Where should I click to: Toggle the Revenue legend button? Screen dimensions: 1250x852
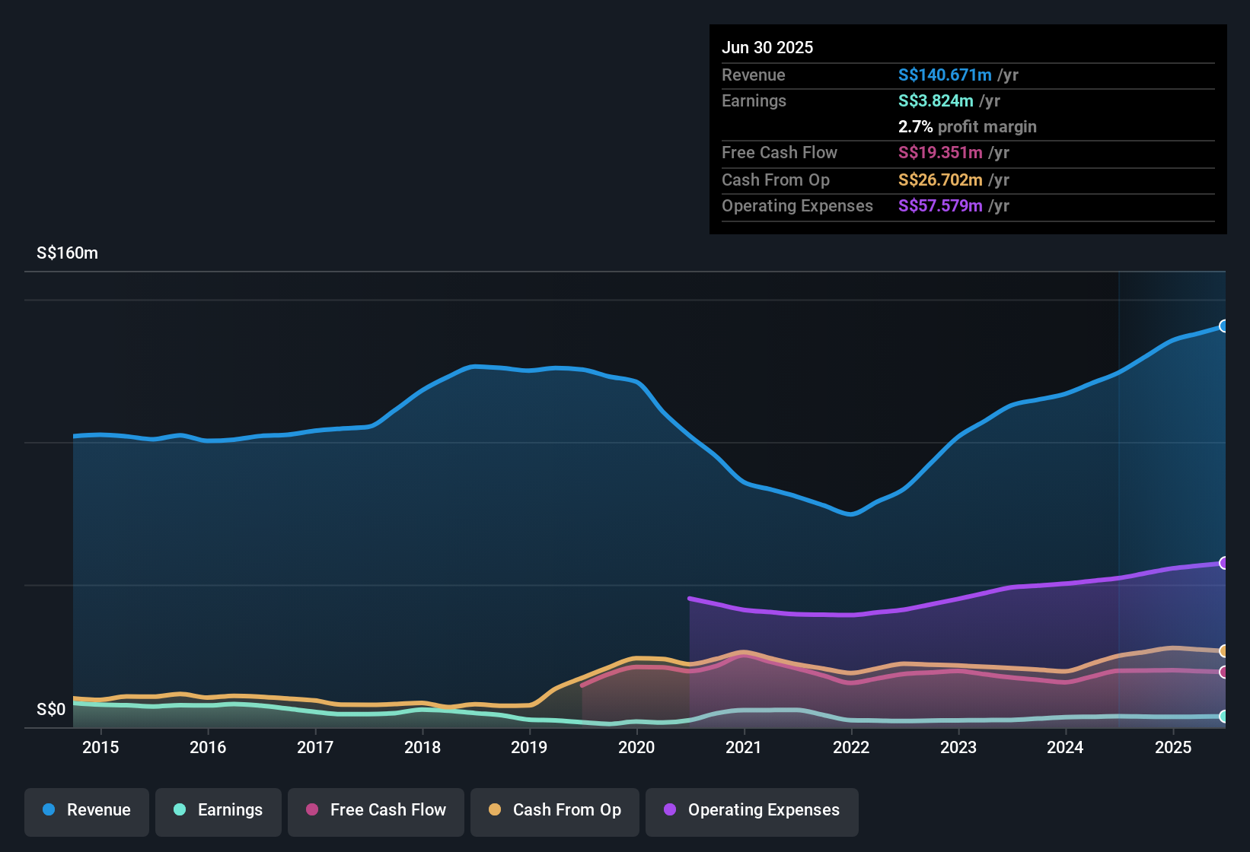tap(87, 810)
